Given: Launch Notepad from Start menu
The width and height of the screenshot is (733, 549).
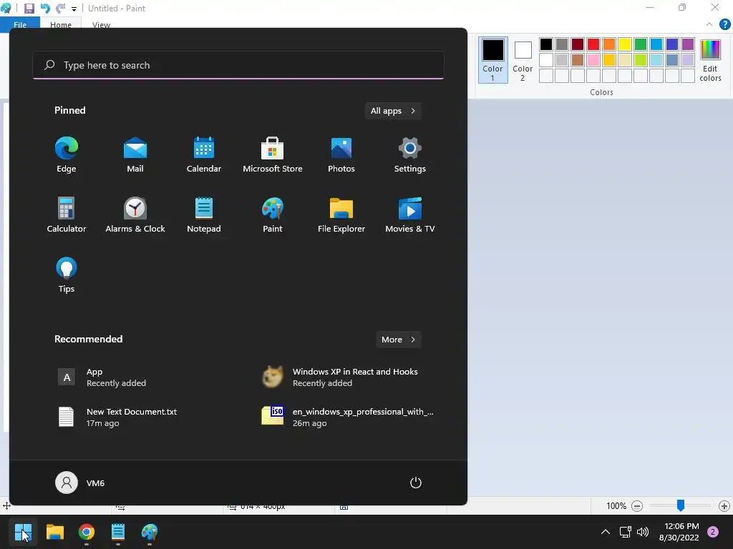Looking at the screenshot, I should tap(204, 214).
